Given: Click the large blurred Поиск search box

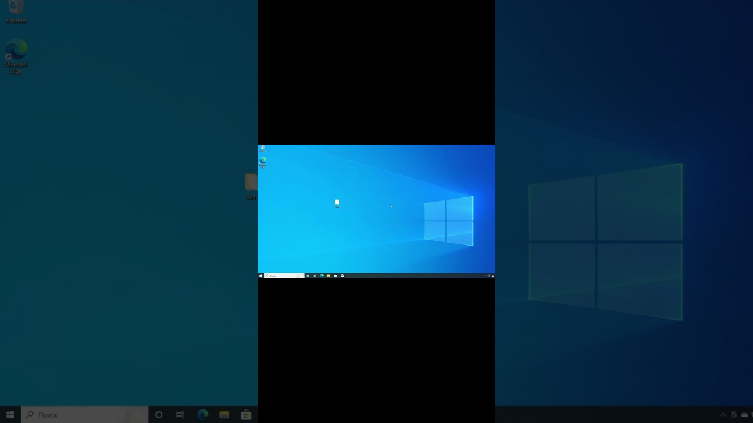Looking at the screenshot, I should [85, 415].
